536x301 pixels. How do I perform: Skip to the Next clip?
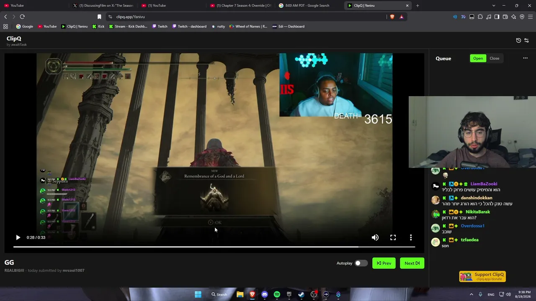click(x=412, y=263)
